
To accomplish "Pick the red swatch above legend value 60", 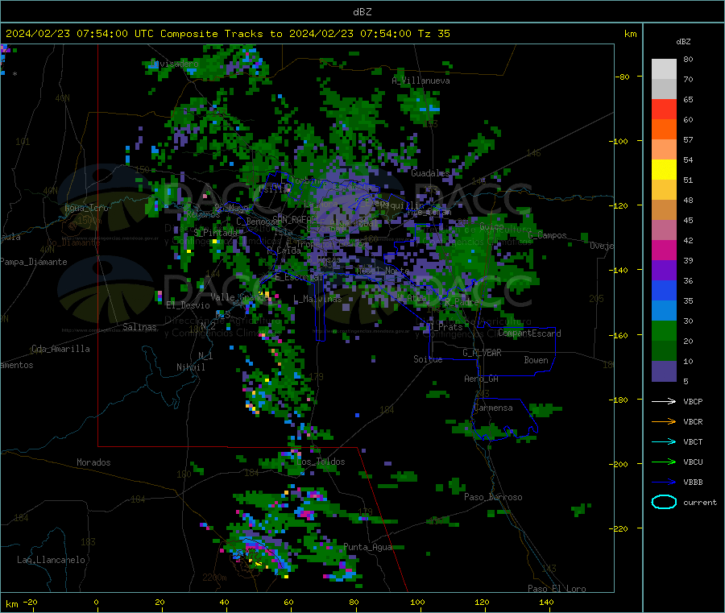I will pos(664,109).
